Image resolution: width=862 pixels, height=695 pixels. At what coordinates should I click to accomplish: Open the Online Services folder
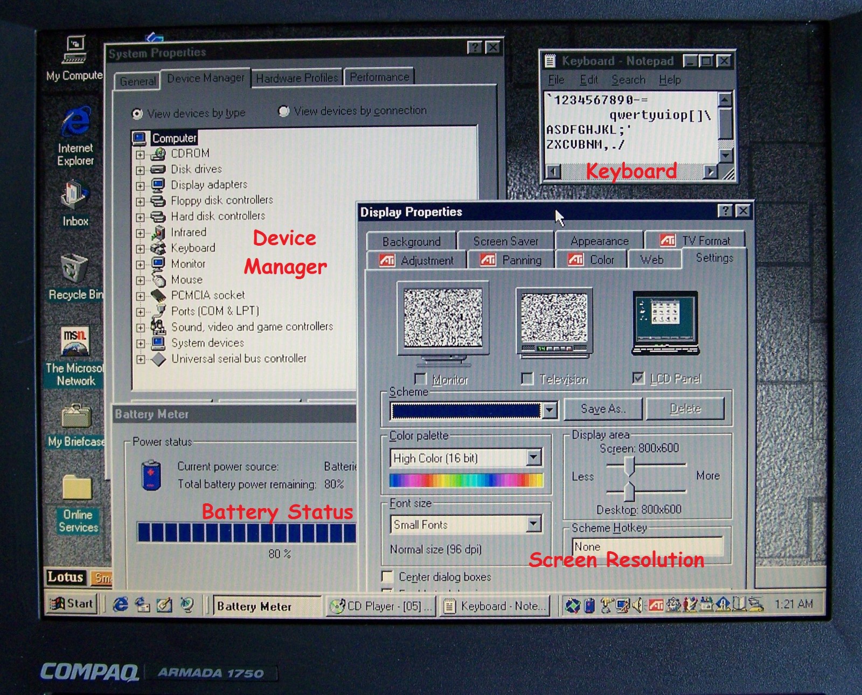pyautogui.click(x=78, y=504)
